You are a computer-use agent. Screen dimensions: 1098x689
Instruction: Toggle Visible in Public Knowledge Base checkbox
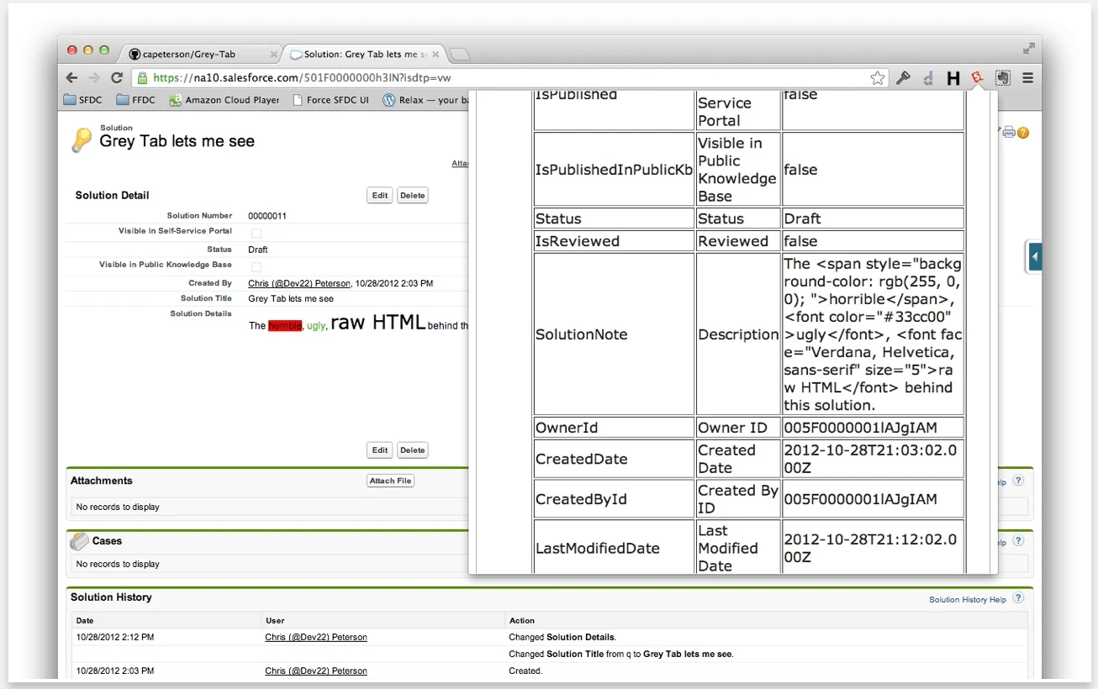[x=256, y=266]
